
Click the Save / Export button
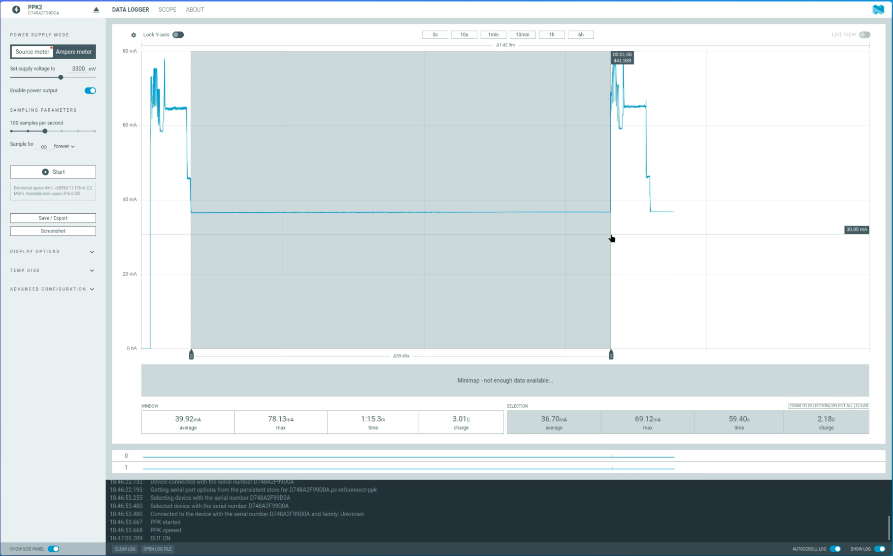coord(53,218)
